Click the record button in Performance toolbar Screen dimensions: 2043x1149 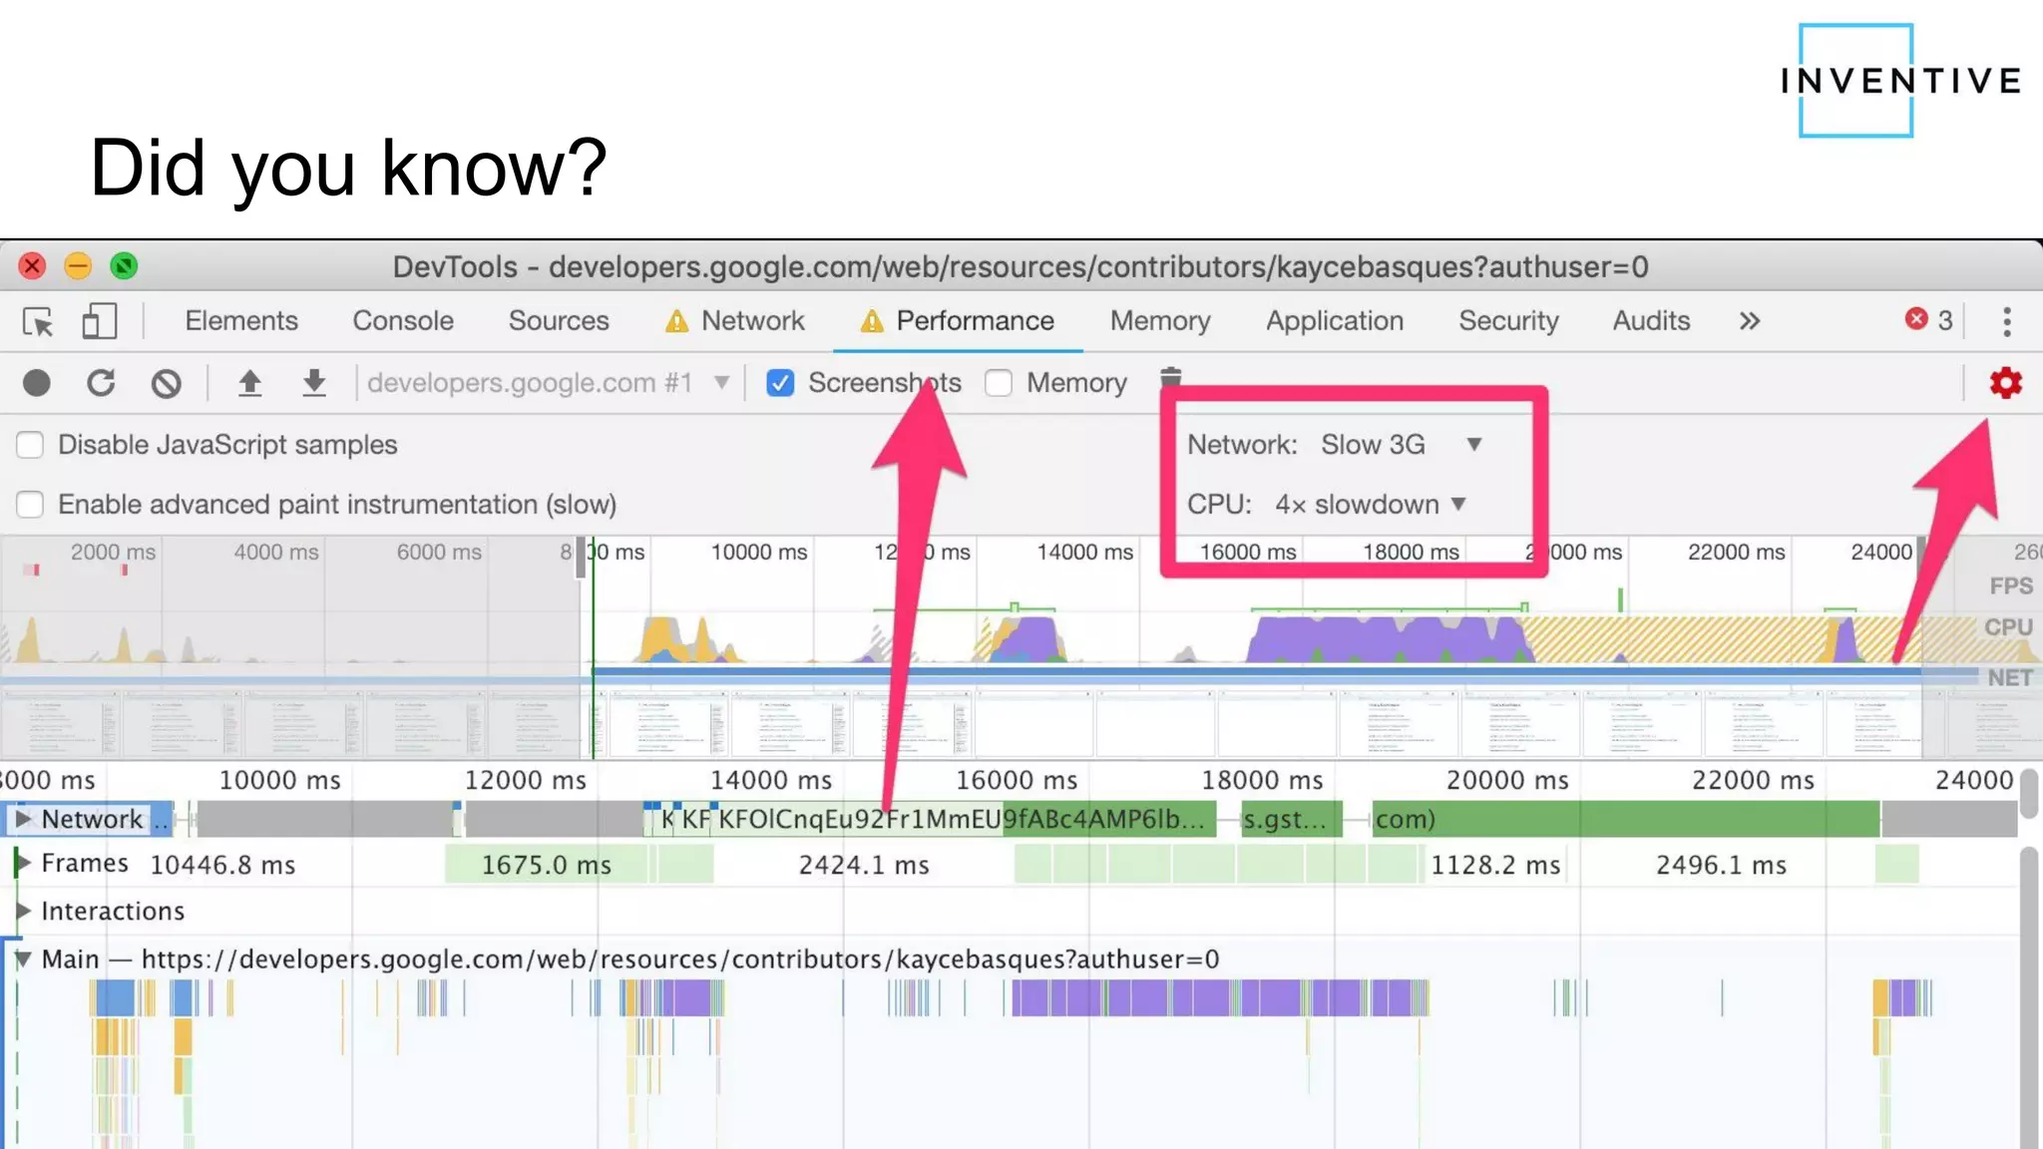(37, 383)
